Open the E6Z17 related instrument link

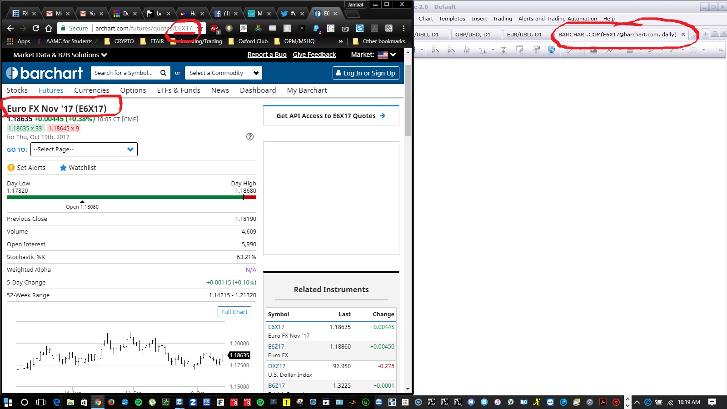[x=276, y=346]
